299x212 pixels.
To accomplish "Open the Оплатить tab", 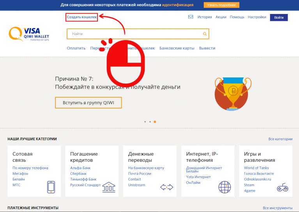I will tap(76, 48).
